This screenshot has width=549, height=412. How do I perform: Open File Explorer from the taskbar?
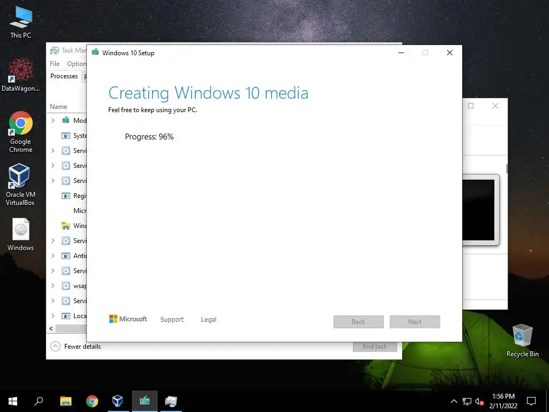65,401
